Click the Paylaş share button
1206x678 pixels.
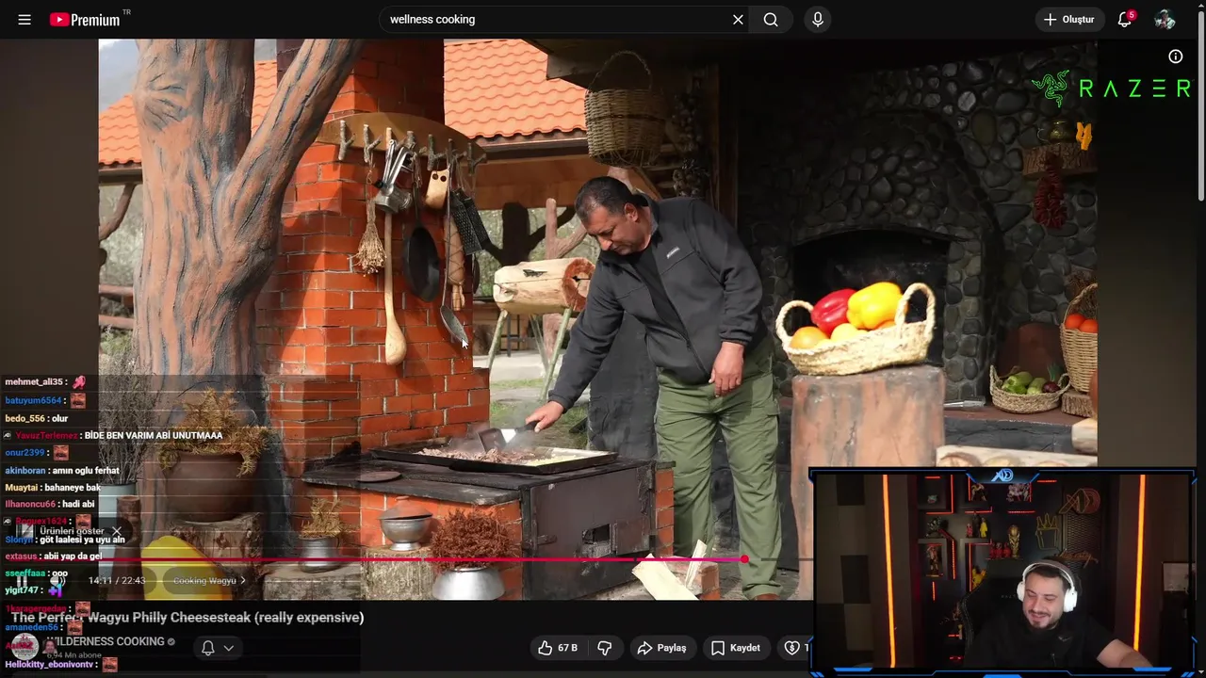pos(661,648)
